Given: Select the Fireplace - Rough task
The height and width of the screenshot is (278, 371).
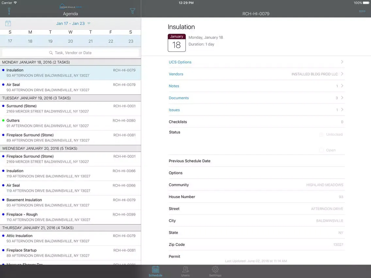Looking at the screenshot, I should coord(71,217).
